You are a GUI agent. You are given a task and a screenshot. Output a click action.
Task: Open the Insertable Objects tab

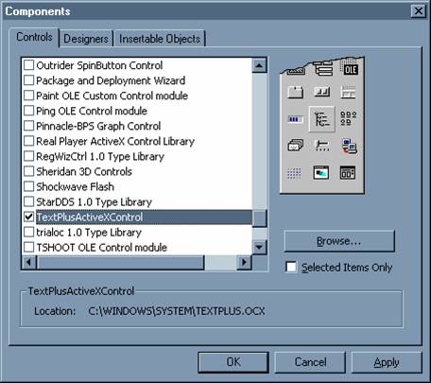[x=160, y=39]
